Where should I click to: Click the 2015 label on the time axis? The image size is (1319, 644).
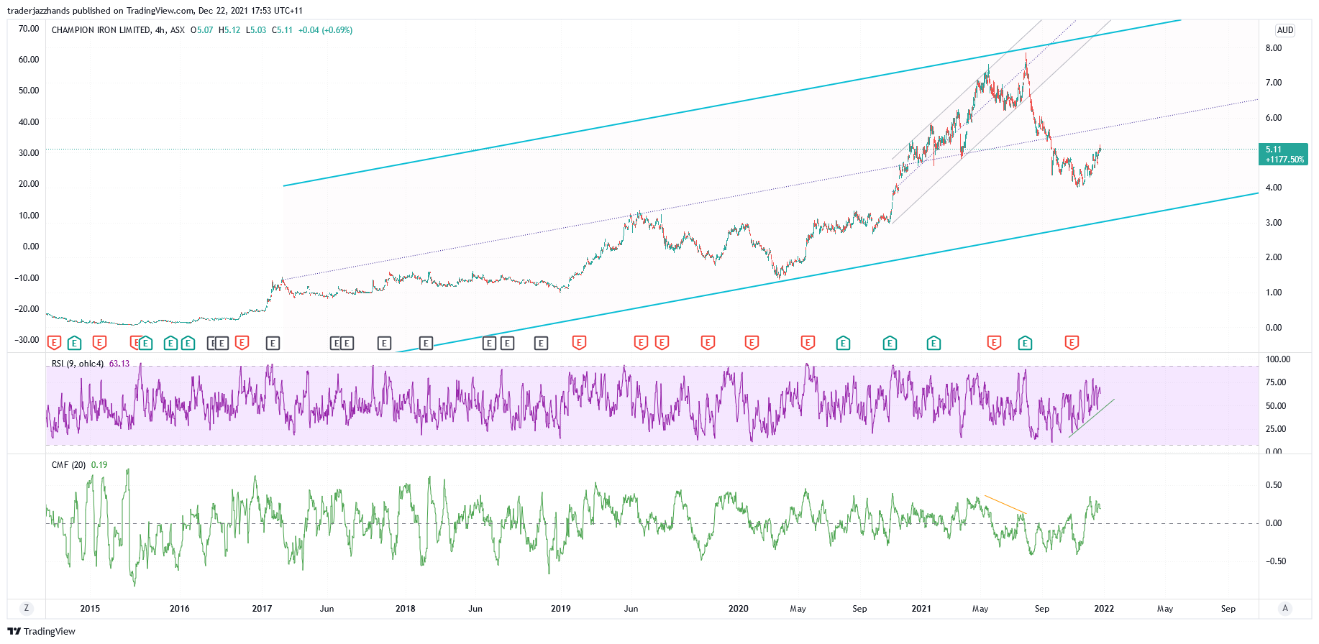(x=90, y=609)
